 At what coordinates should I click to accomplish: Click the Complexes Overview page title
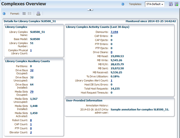(24, 4)
